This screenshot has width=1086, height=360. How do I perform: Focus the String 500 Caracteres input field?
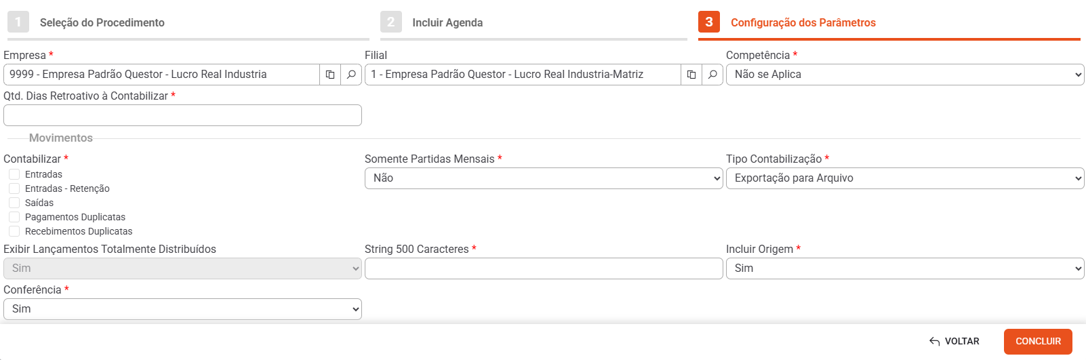[544, 268]
